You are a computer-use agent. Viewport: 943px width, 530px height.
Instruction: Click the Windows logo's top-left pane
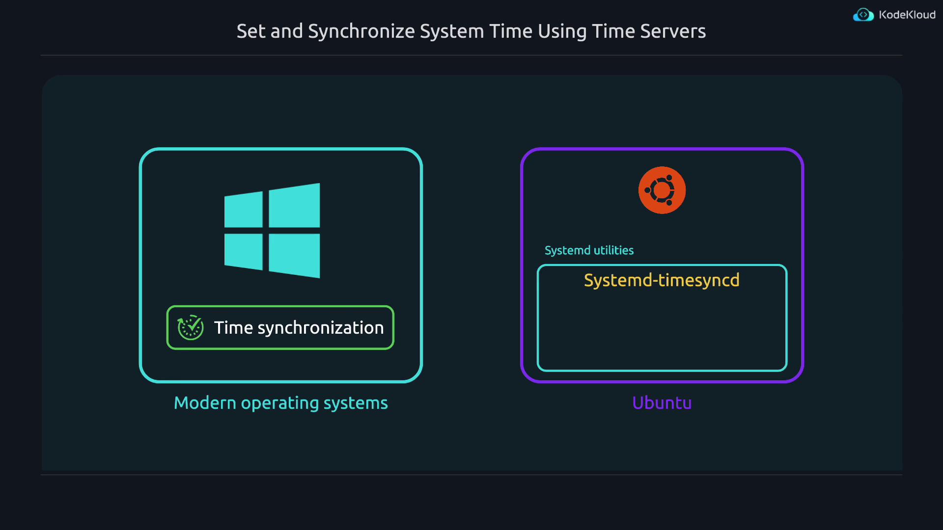[244, 210]
